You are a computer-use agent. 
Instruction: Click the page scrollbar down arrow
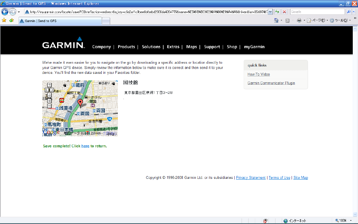[355, 214]
